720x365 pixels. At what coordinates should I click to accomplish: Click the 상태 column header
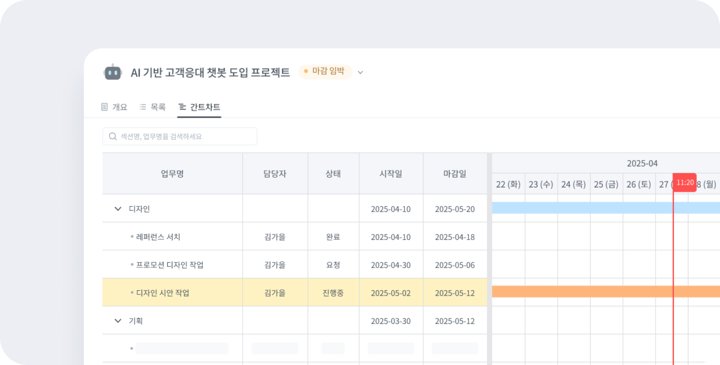click(333, 173)
